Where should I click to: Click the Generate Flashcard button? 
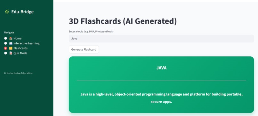click(x=84, y=49)
